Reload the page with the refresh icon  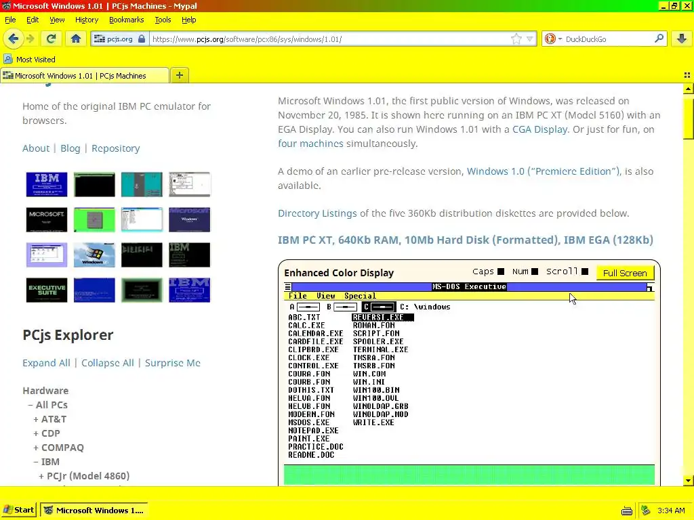[51, 39]
